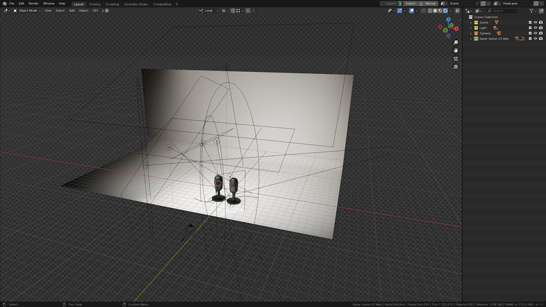Open the Object Mode dropdown
546x307 pixels.
27,10
